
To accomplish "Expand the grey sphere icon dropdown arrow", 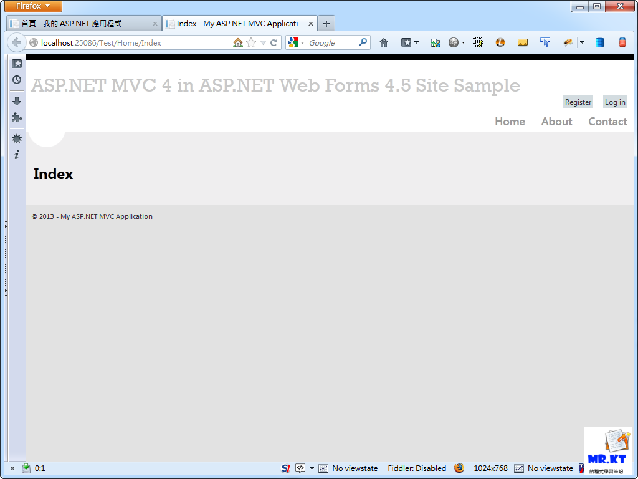I will point(463,43).
